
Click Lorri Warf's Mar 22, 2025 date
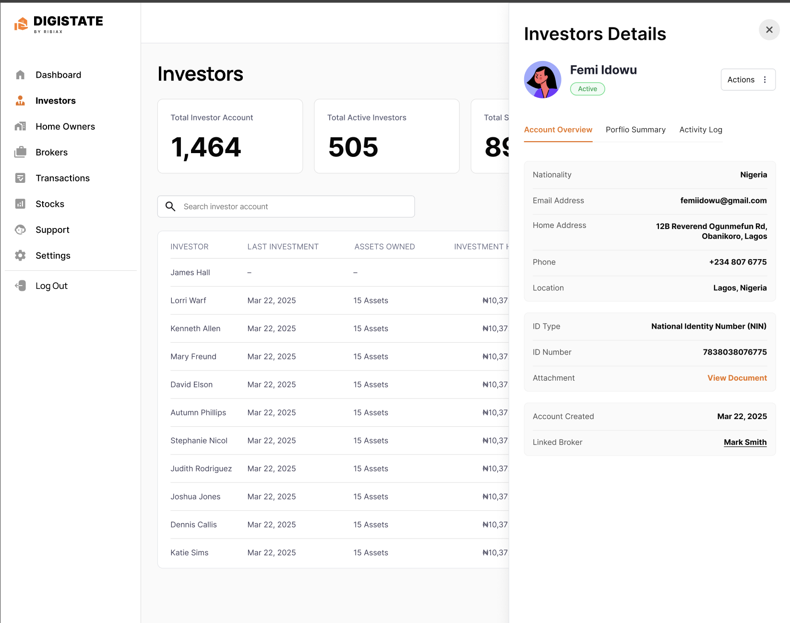click(x=272, y=300)
